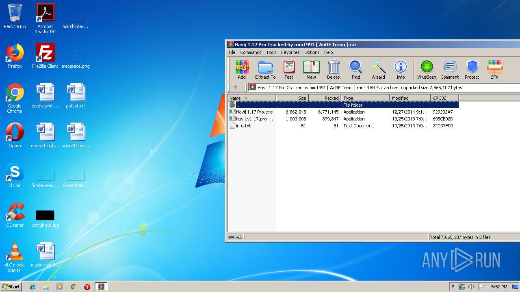Select the centralprim... Word document on desktop

point(45,96)
